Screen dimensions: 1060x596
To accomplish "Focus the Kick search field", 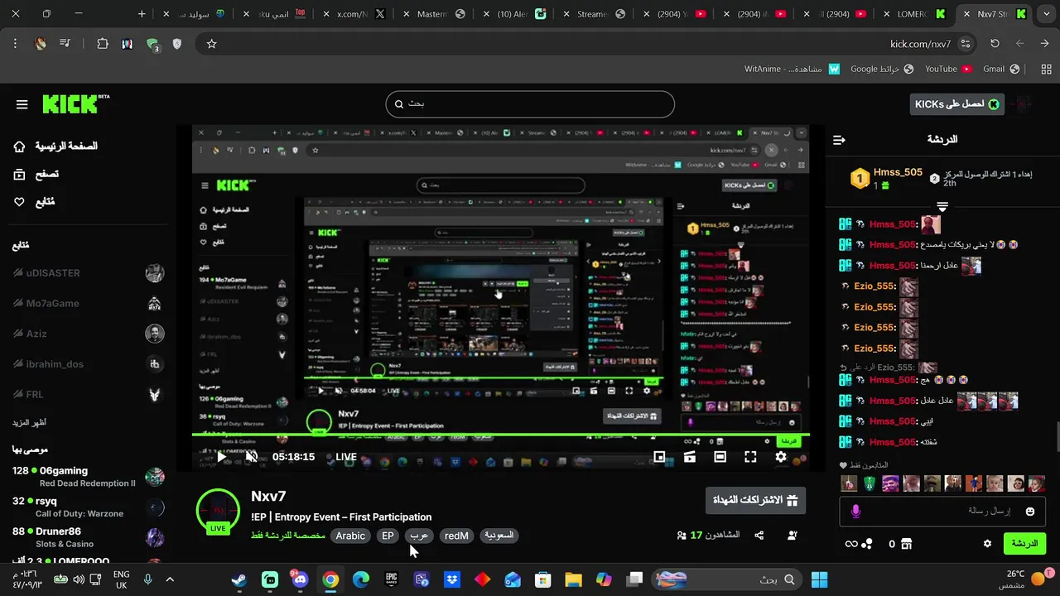I will pyautogui.click(x=530, y=104).
